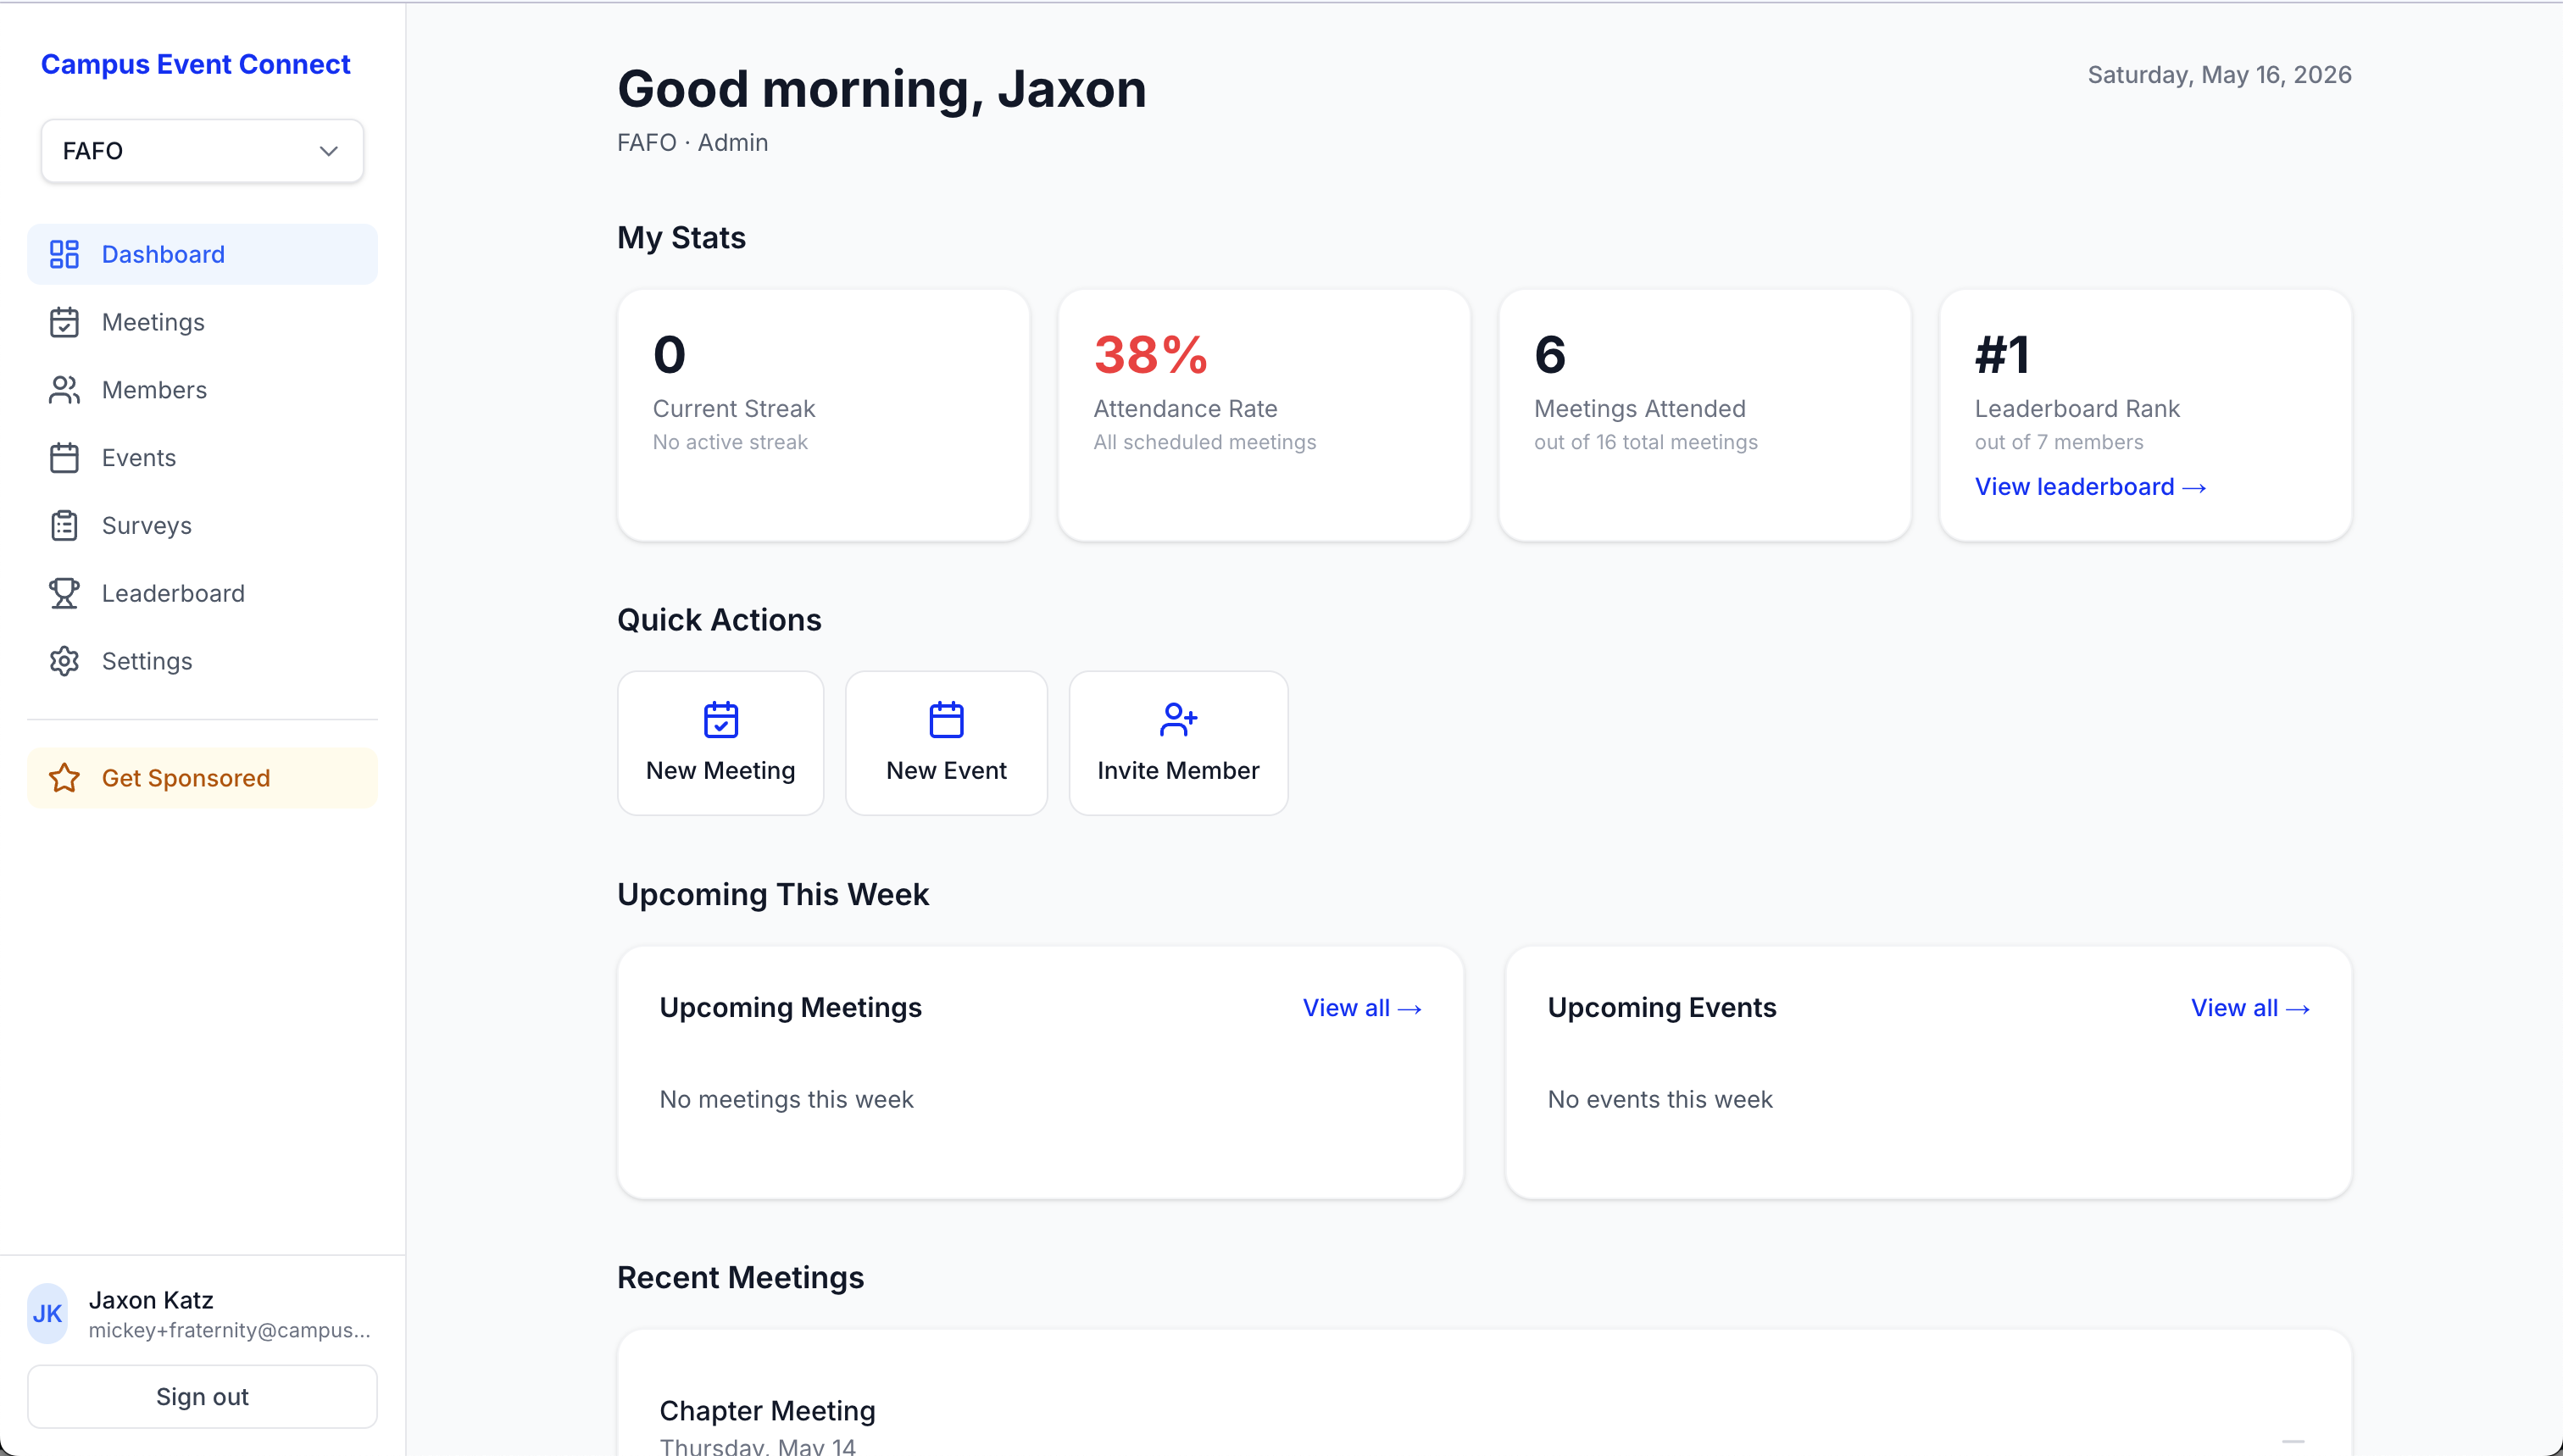Image resolution: width=2563 pixels, height=1456 pixels.
Task: Click the Settings gear icon
Action: (64, 661)
